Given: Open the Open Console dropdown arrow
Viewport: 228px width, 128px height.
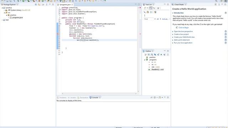Looking at the screenshot, I should coord(162,97).
